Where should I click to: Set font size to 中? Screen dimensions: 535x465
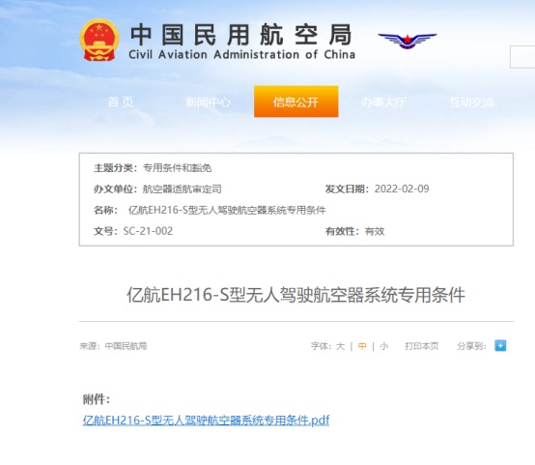[362, 346]
